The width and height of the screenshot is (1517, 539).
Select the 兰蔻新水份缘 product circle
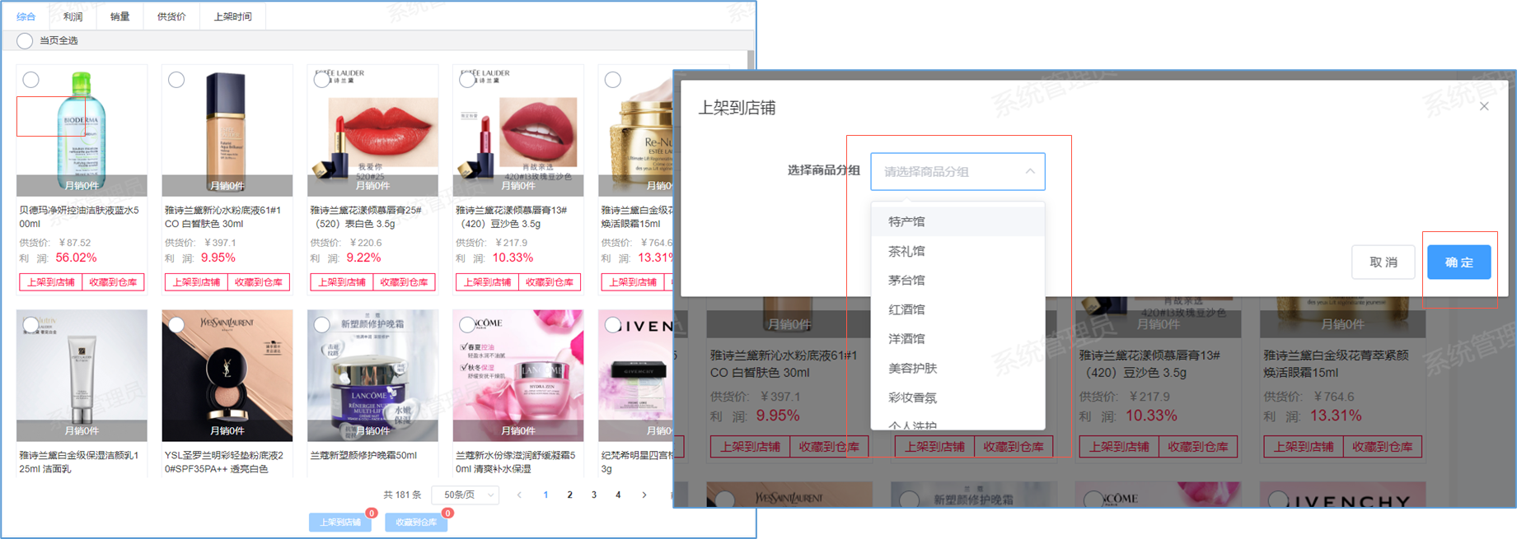(x=467, y=325)
